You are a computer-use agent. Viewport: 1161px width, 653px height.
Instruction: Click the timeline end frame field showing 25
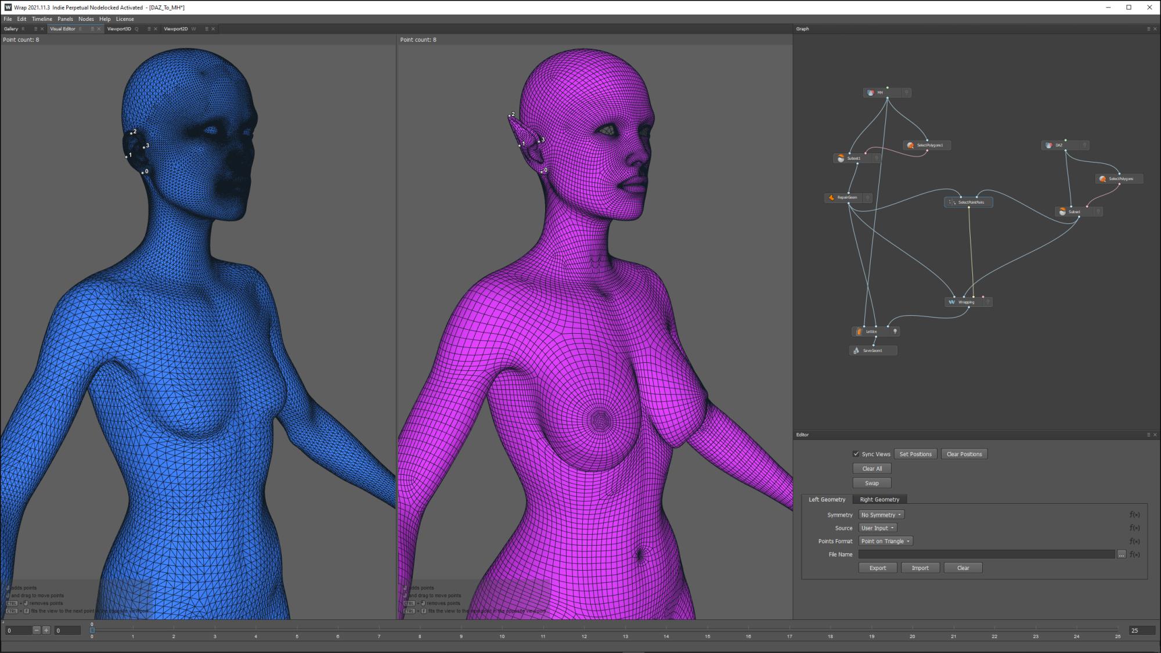pos(1141,630)
